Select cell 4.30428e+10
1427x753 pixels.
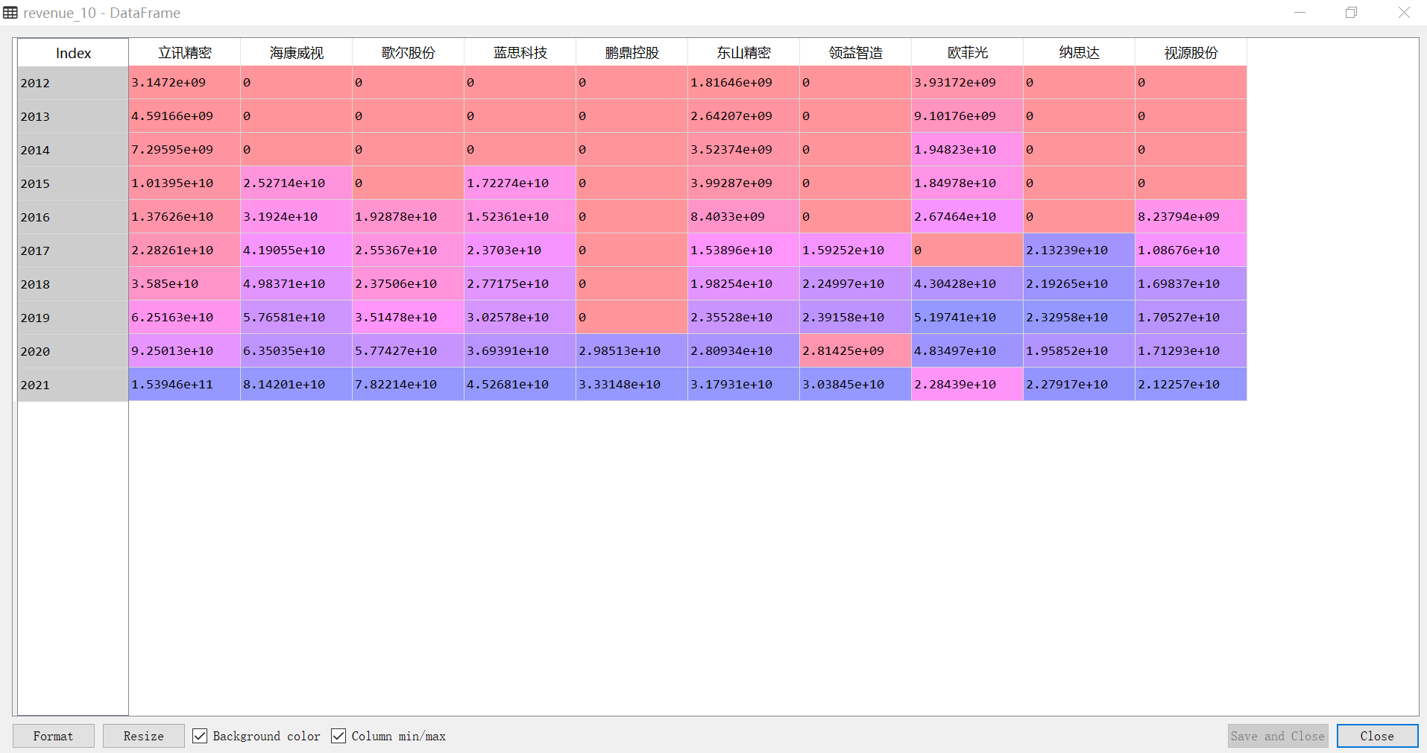(x=968, y=284)
